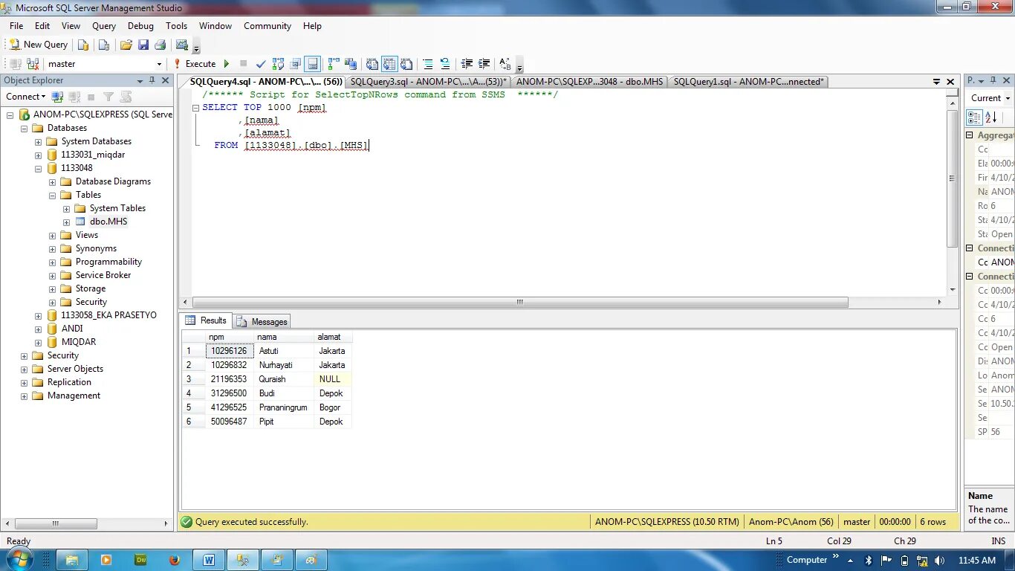Screen dimensions: 1015x571
Task: Toggle Include Client Statistics icon
Action: point(351,64)
